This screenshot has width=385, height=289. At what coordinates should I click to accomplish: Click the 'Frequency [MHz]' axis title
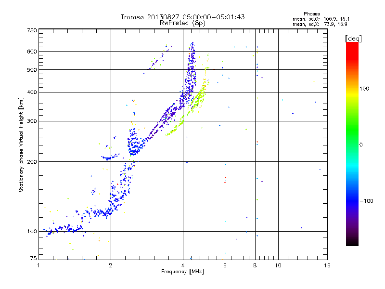click(183, 272)
